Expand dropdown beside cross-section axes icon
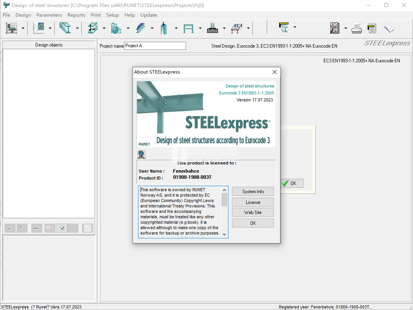The width and height of the screenshot is (413, 310). [x=104, y=28]
